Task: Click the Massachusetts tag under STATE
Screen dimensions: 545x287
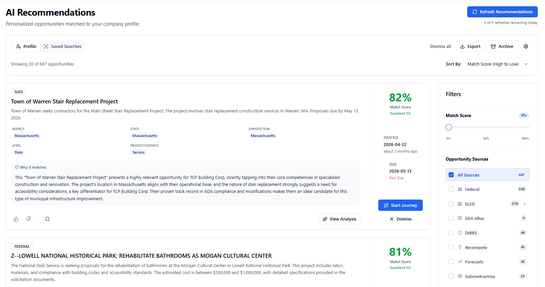Action: (x=145, y=136)
